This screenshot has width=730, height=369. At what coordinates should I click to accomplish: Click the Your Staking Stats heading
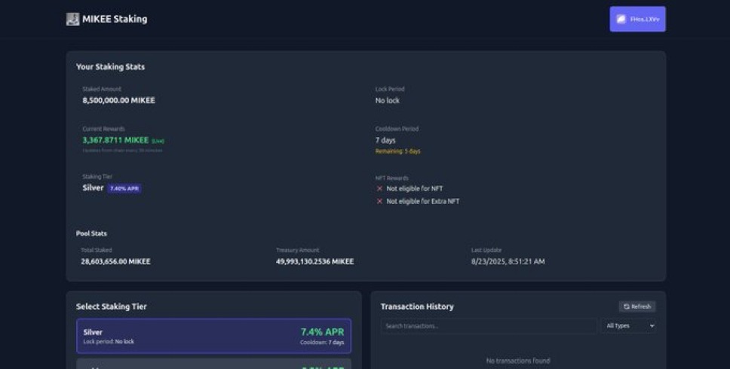click(110, 66)
